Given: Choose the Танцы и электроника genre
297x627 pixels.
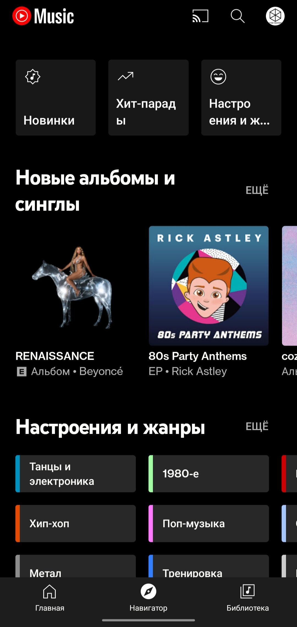Looking at the screenshot, I should coord(76,474).
